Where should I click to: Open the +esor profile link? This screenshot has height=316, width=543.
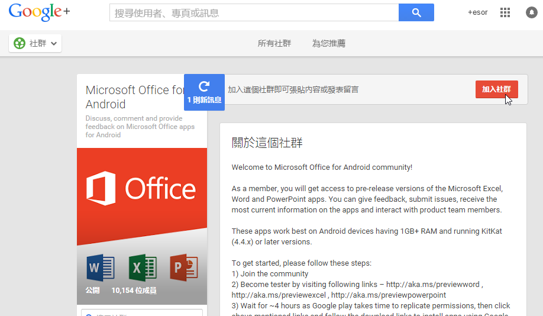tap(477, 12)
